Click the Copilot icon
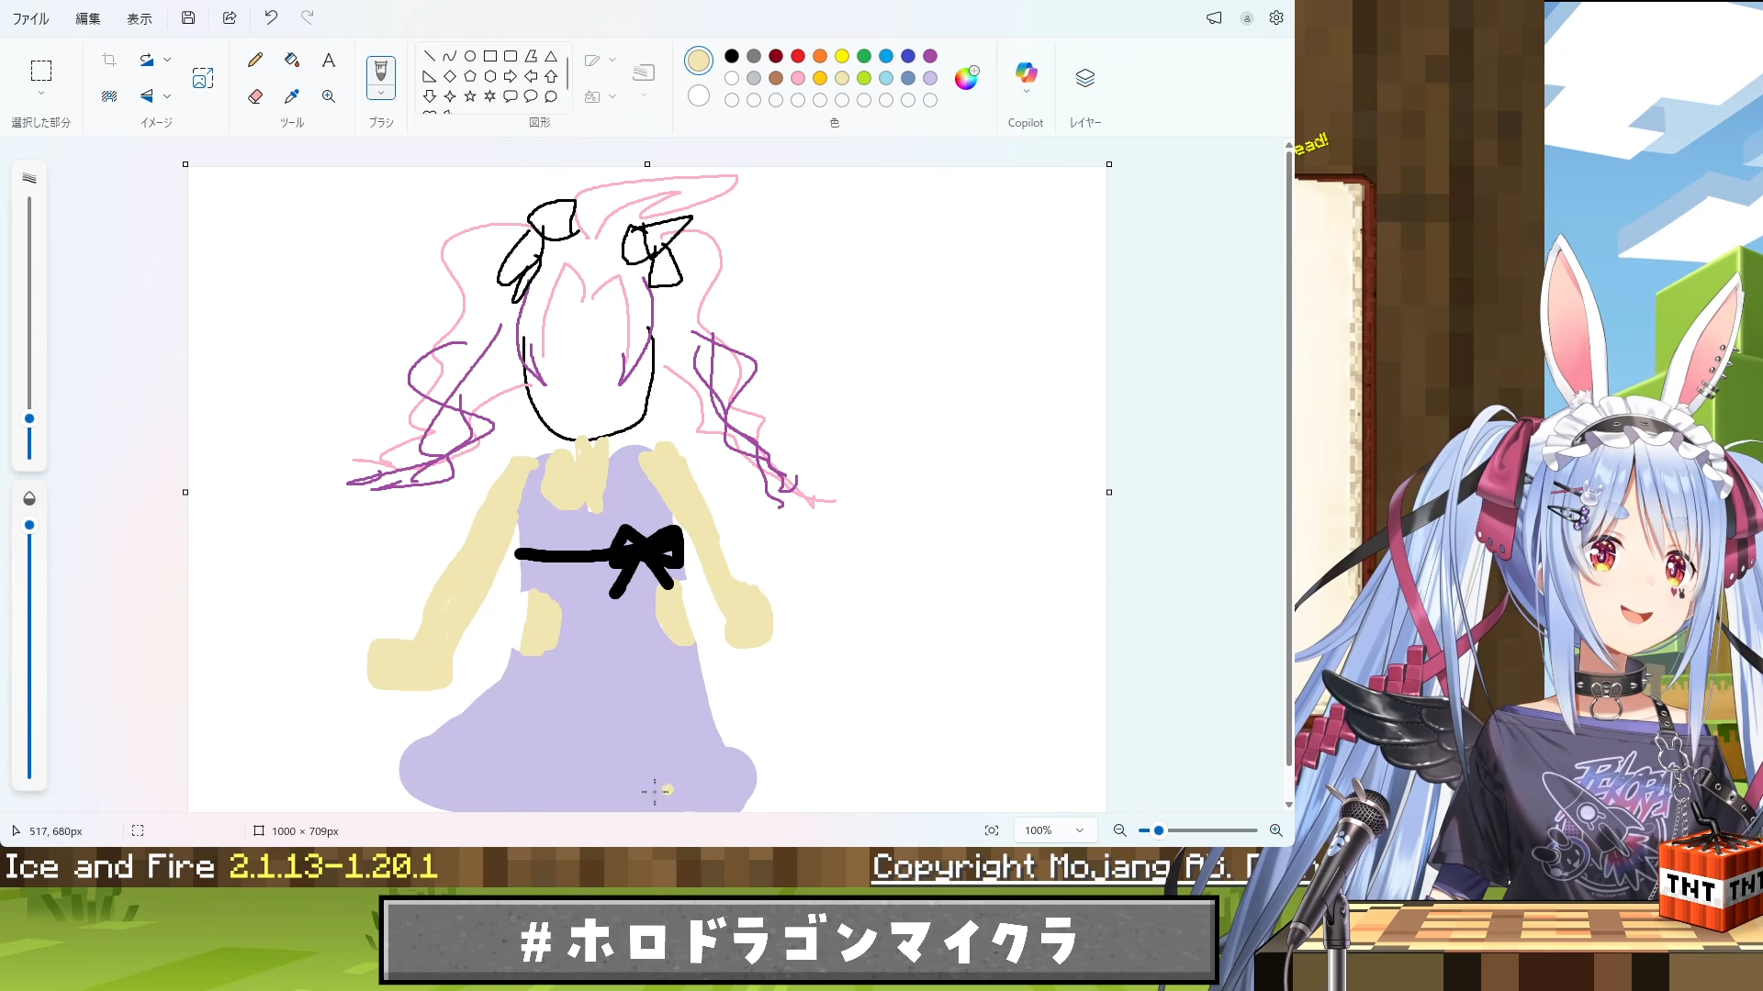The width and height of the screenshot is (1763, 991). [1026, 72]
